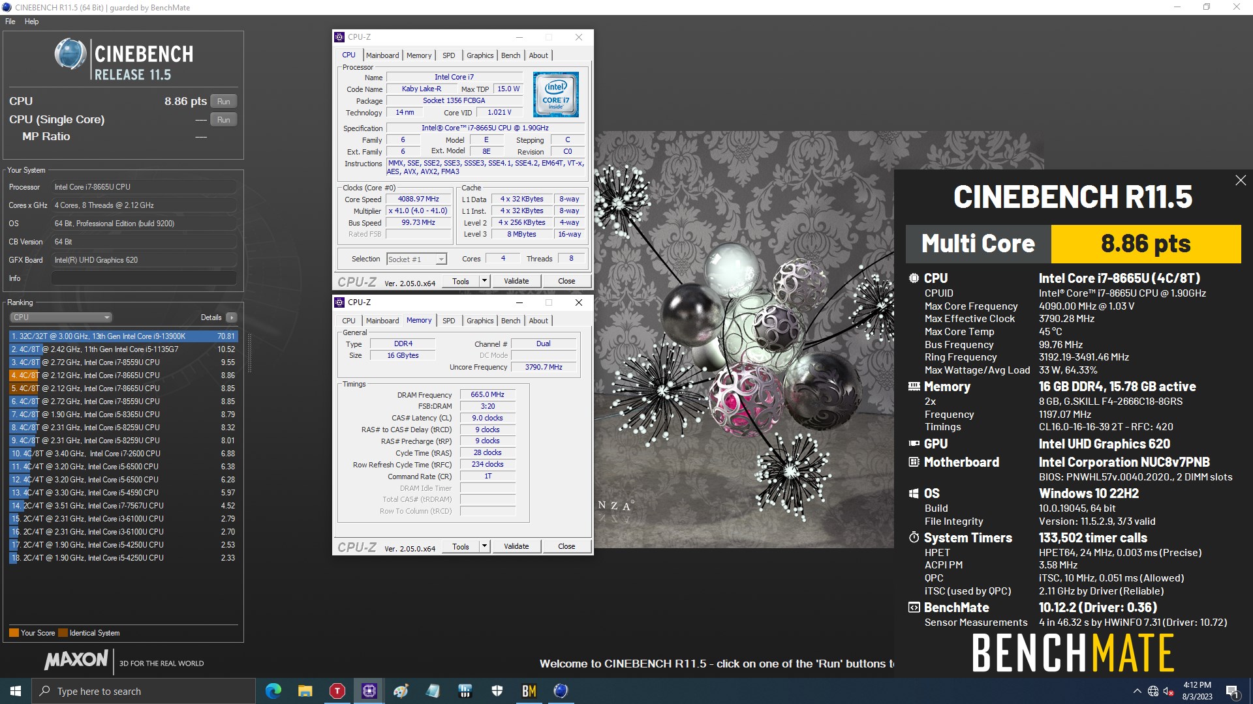Open the Windows Start menu
Image resolution: width=1253 pixels, height=704 pixels.
16,691
